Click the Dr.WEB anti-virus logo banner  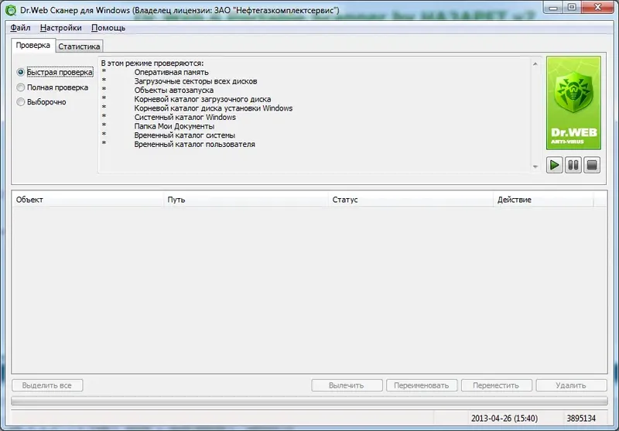(x=573, y=103)
